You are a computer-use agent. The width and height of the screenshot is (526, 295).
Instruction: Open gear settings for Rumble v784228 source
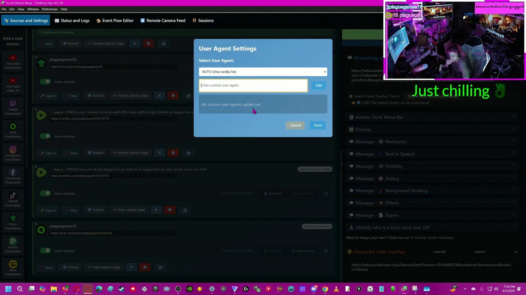185,210
